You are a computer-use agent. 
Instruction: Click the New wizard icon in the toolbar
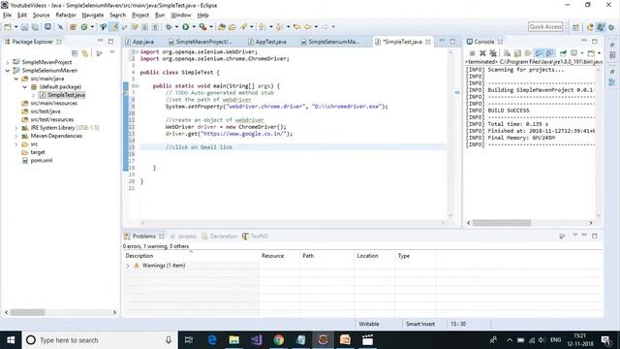click(x=8, y=27)
